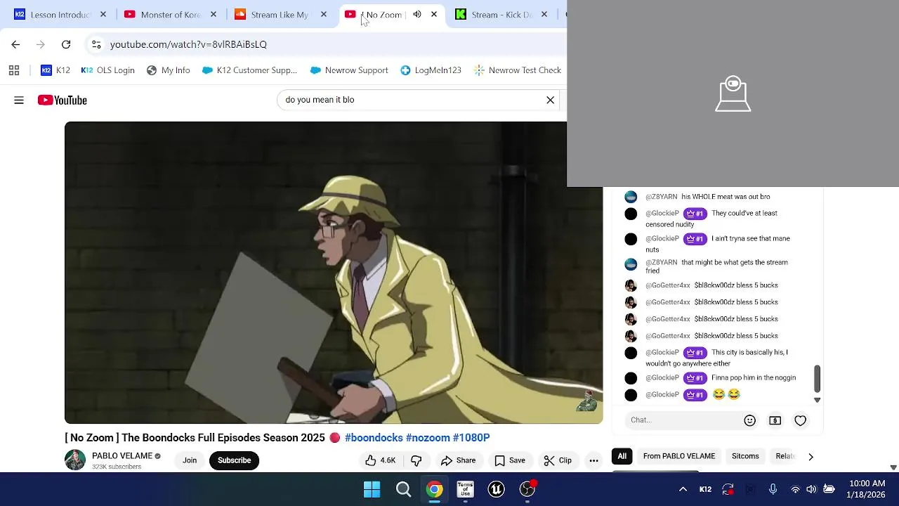The image size is (899, 506).
Task: Open the K12 bookmark
Action: point(55,70)
